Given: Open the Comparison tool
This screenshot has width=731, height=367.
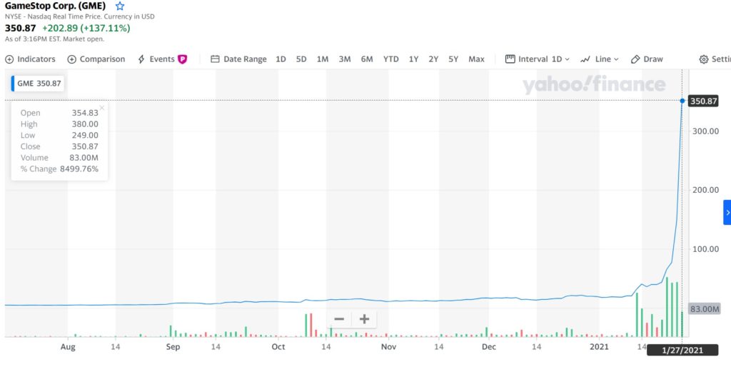Looking at the screenshot, I should 96,59.
